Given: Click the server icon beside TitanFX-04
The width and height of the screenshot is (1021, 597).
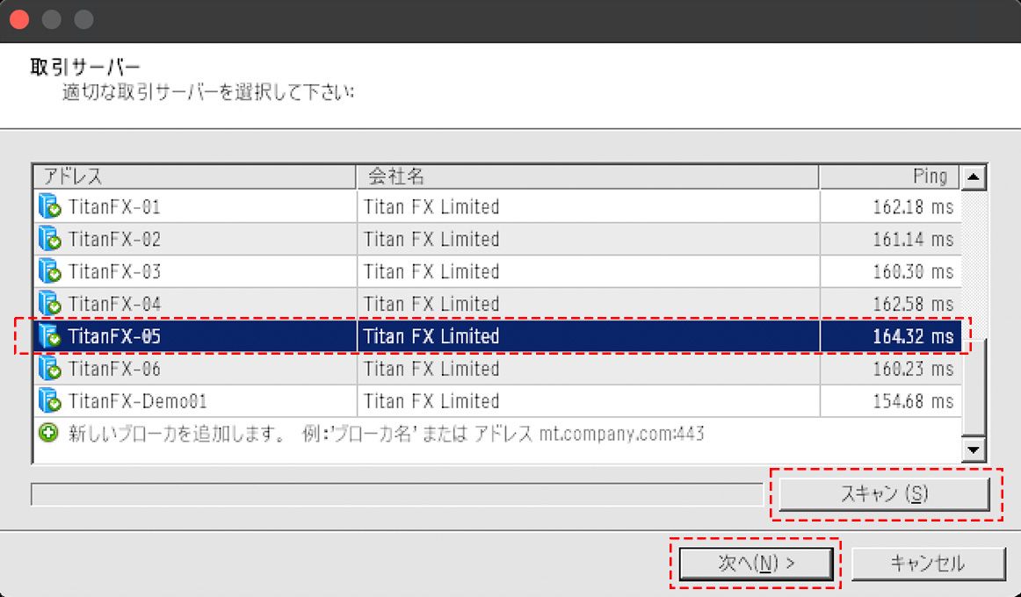Looking at the screenshot, I should point(48,304).
